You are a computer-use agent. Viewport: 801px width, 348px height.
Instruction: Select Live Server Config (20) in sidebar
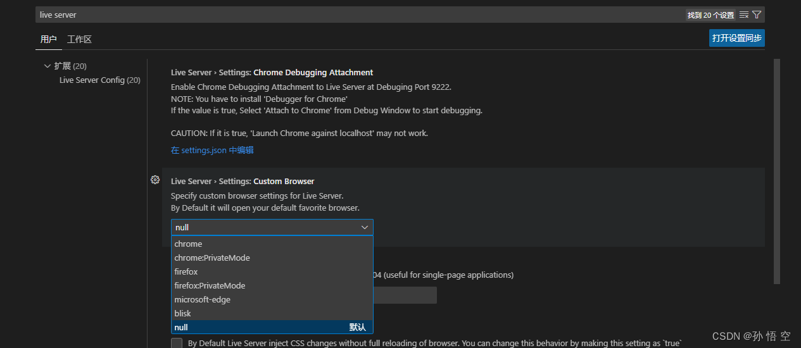(99, 80)
